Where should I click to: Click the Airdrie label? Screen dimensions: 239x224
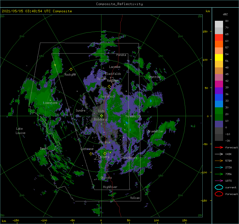(x=105, y=142)
